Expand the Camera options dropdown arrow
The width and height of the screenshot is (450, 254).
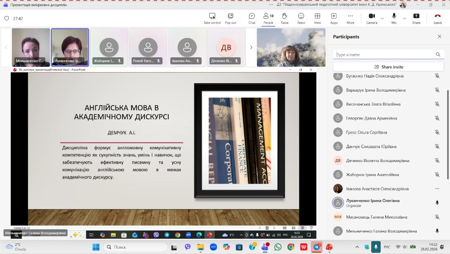pos(382,18)
